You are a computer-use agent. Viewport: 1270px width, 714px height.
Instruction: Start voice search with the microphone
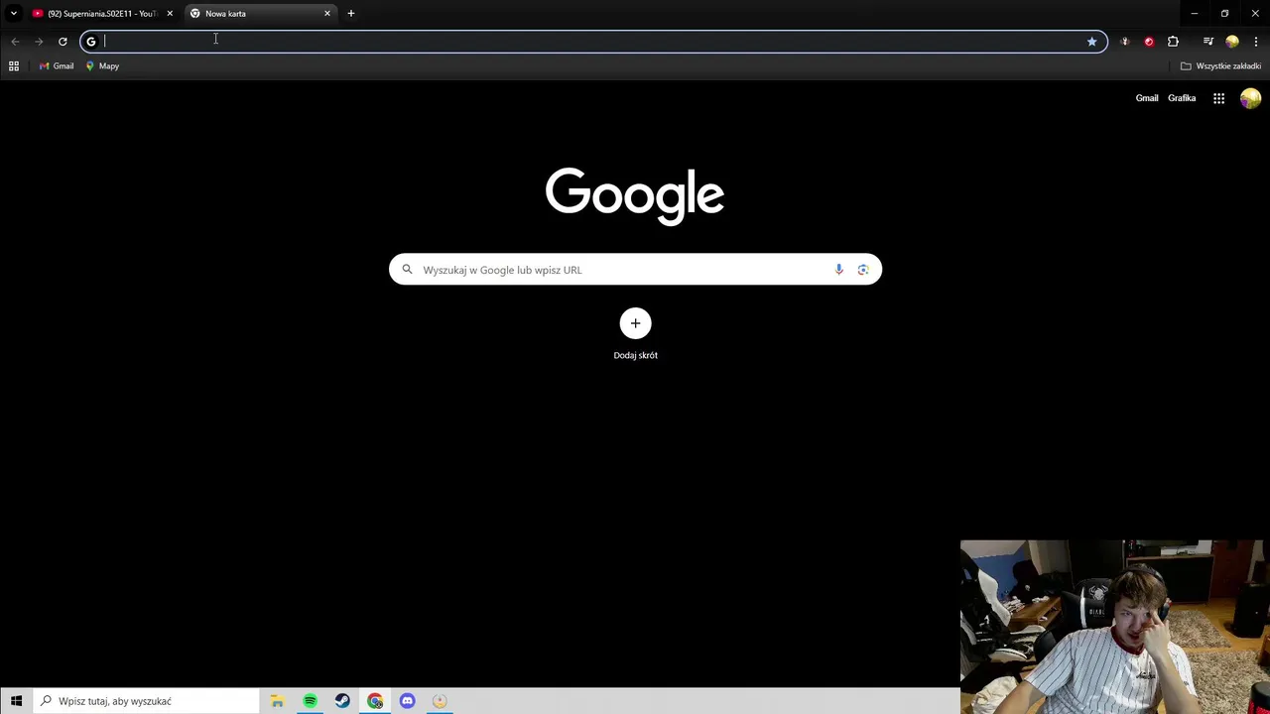pos(839,270)
